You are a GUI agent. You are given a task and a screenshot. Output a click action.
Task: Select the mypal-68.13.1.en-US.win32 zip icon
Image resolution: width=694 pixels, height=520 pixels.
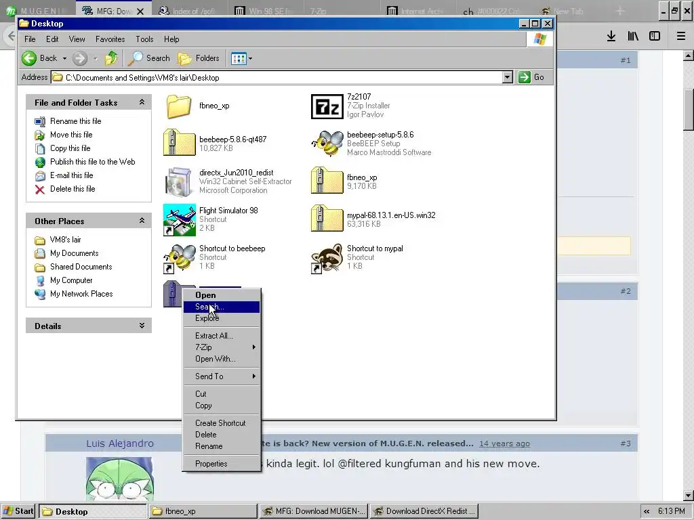(x=327, y=219)
